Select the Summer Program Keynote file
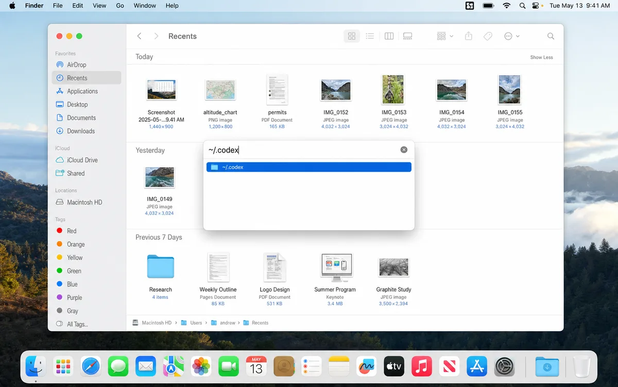The image size is (618, 387). (335, 267)
